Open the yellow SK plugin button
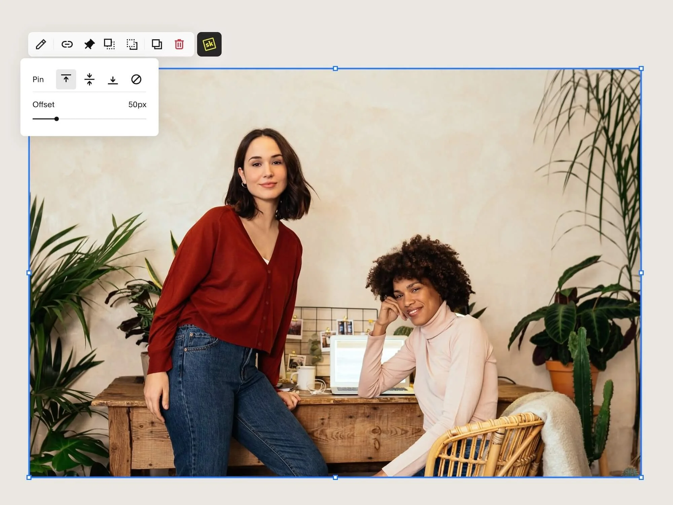 coord(209,44)
